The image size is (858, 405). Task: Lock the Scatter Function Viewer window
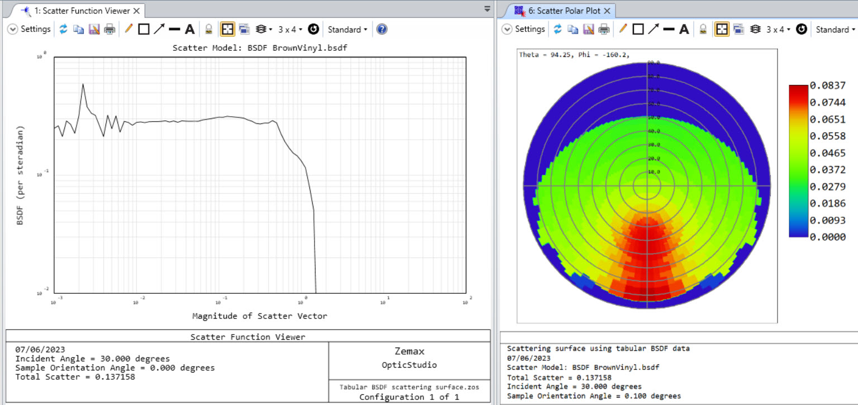point(209,29)
